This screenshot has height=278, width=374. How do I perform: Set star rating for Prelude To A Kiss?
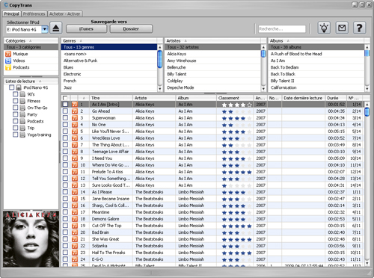(x=236, y=172)
